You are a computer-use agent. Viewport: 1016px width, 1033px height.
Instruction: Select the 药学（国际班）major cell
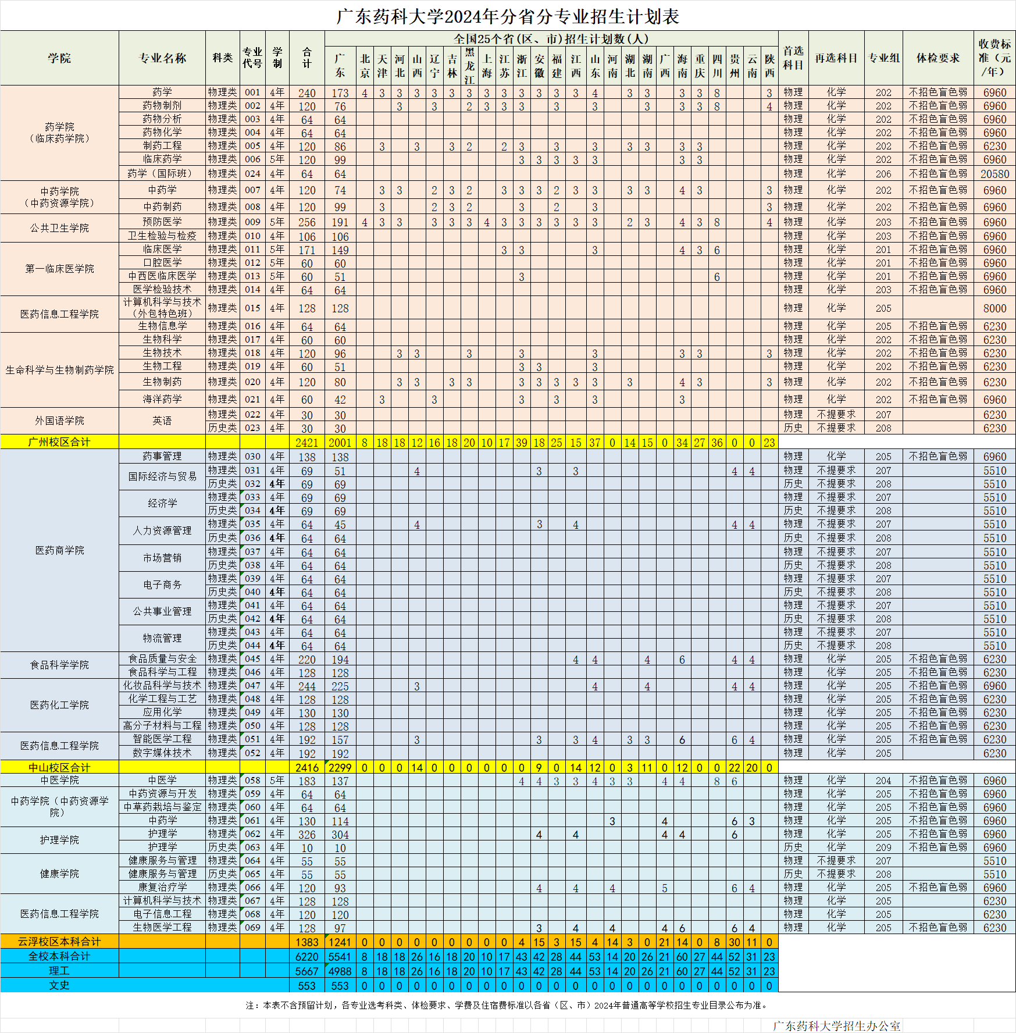(162, 173)
